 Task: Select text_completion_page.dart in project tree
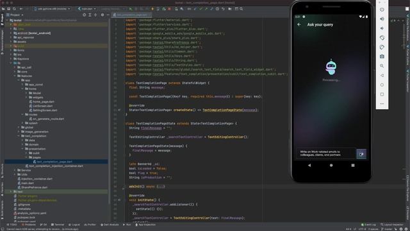tap(53, 162)
